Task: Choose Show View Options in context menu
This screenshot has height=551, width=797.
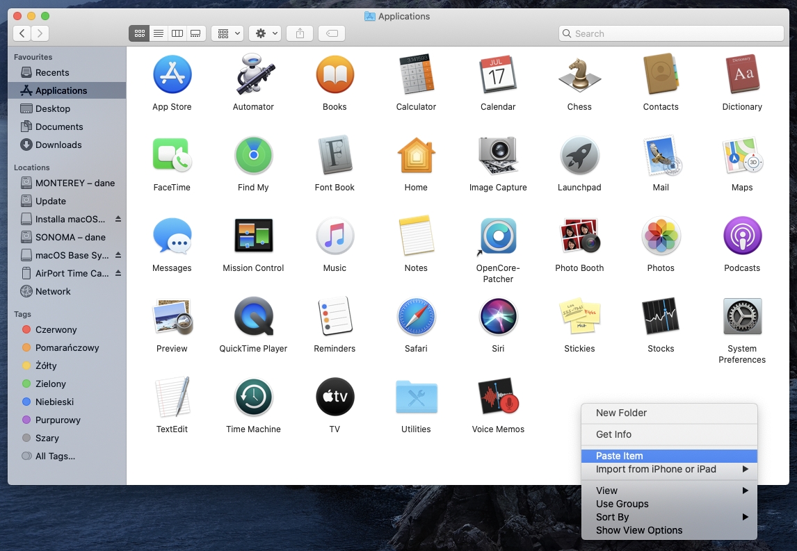Action: tap(669, 530)
